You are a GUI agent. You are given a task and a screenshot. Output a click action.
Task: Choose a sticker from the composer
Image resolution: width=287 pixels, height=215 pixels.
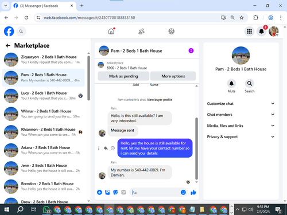tap(115, 192)
